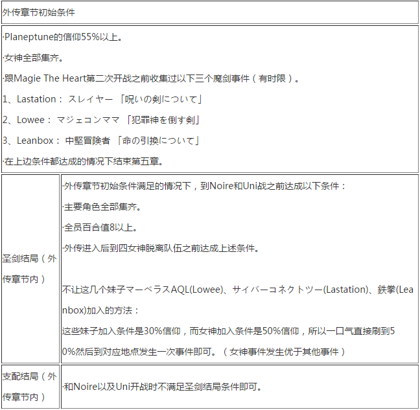Select the line Planeptune的信仰55%以上
This screenshot has height=410, width=420.
63,37
